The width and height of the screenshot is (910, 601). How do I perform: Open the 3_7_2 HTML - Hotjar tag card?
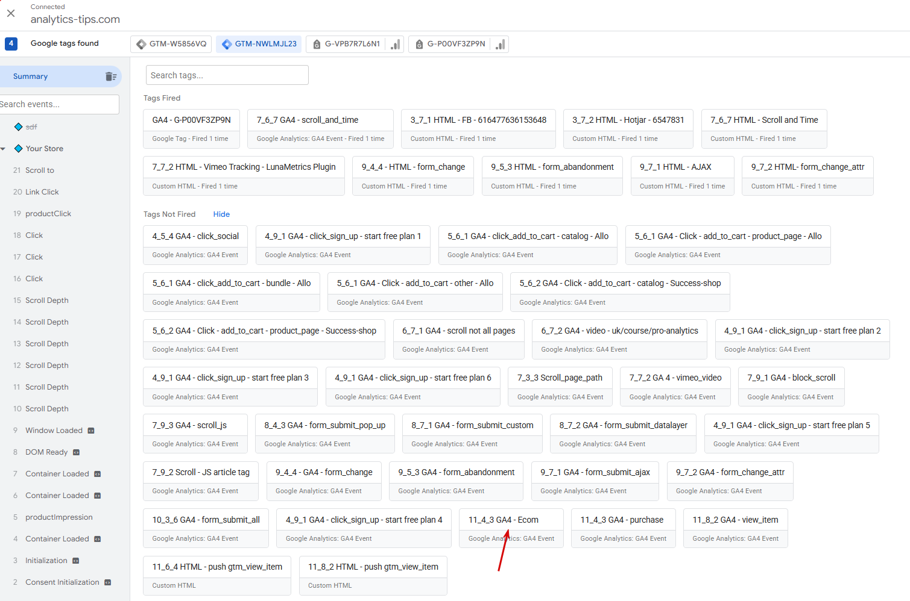point(628,129)
